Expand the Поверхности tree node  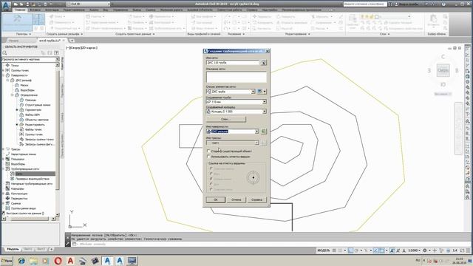[4, 75]
